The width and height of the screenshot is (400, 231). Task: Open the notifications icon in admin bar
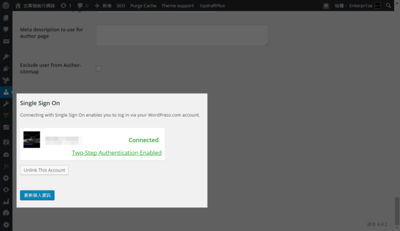coord(326,6)
